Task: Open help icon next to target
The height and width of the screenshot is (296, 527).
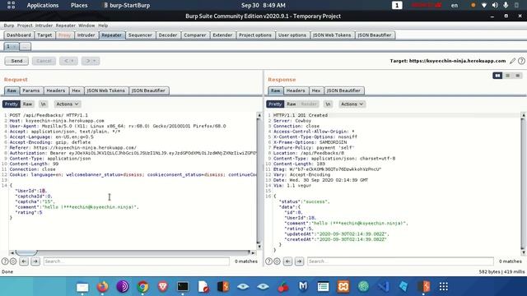Action: (521, 61)
